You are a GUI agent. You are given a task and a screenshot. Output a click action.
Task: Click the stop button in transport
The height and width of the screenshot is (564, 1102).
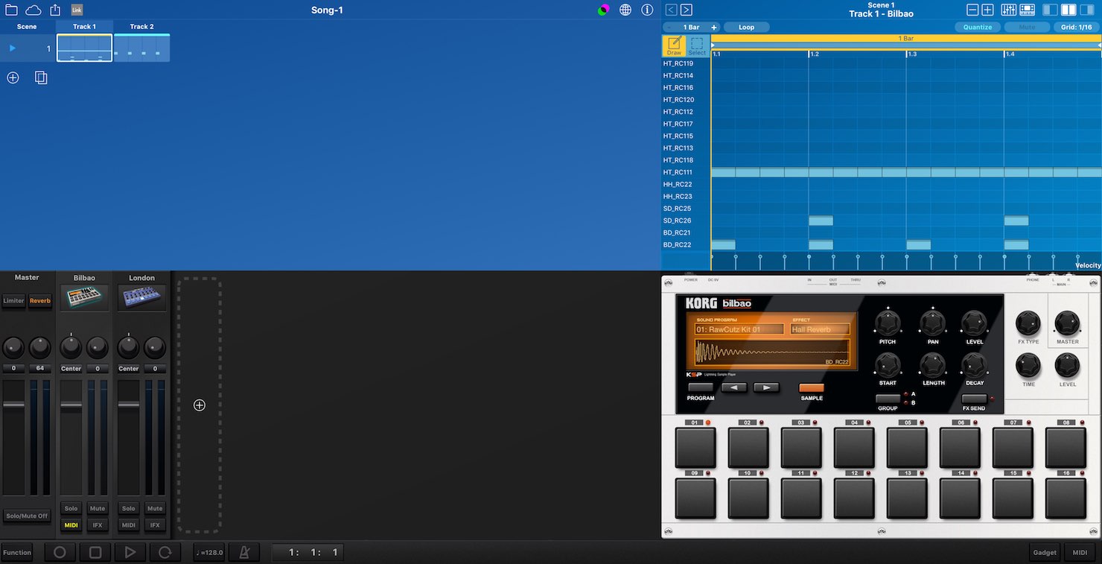pos(95,553)
